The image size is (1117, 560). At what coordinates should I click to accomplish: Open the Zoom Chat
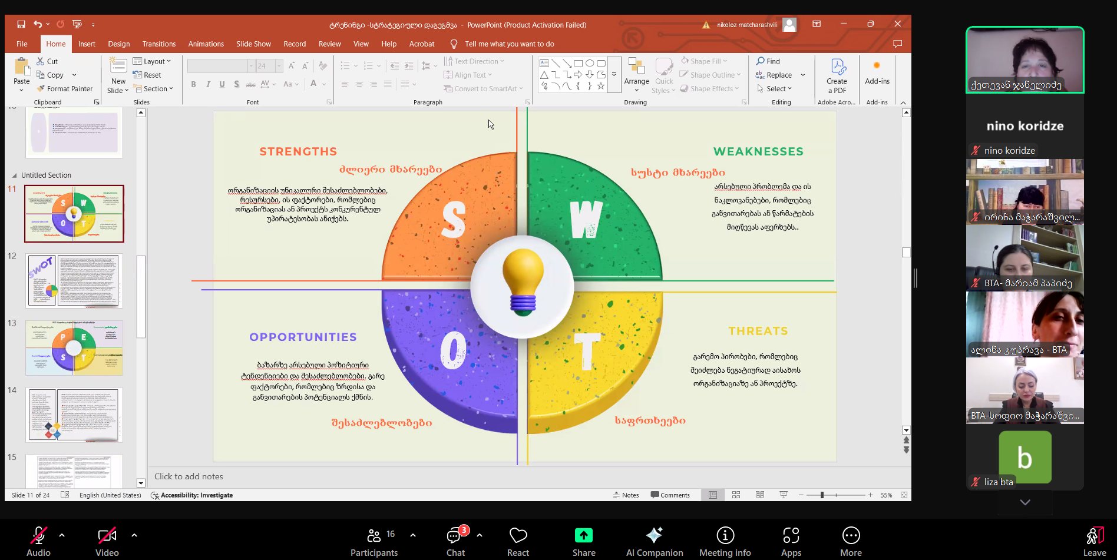[x=455, y=541]
